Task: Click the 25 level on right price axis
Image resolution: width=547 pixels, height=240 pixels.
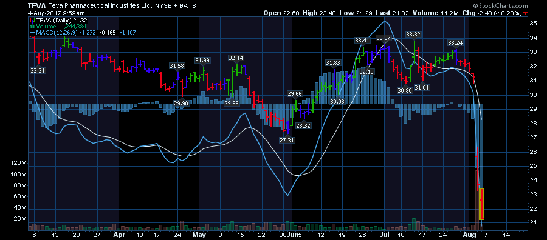Action: 534,165
